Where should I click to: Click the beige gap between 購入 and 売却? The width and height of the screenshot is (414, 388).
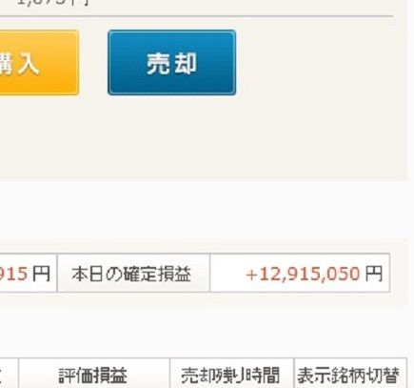(x=93, y=63)
